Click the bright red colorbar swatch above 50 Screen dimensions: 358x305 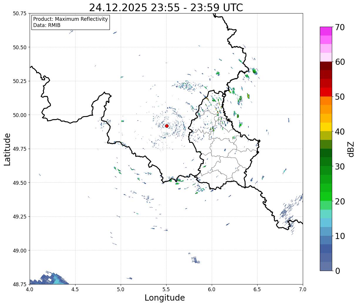click(x=326, y=92)
